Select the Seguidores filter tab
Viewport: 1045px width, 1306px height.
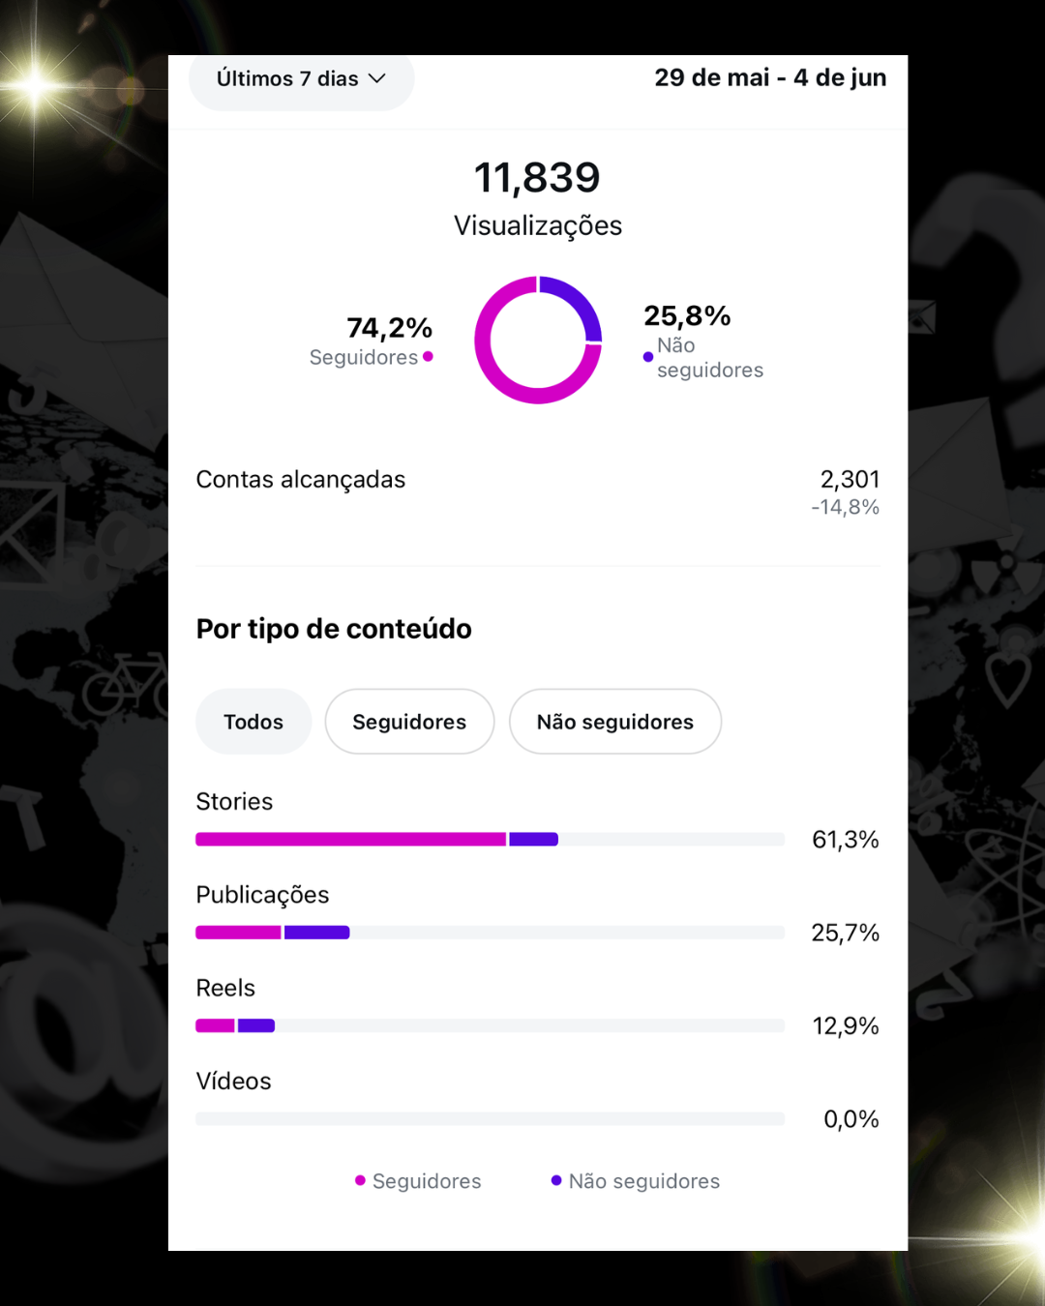click(x=409, y=722)
